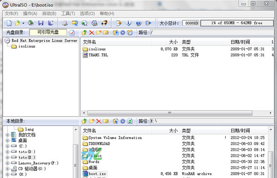The height and width of the screenshot is (178, 277).
Task: Expand the toto(E:) drive node
Action: pyautogui.click(x=7, y=157)
